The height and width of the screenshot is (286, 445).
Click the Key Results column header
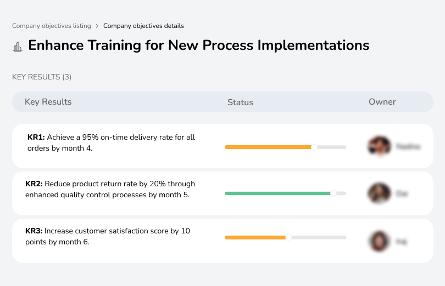[48, 102]
